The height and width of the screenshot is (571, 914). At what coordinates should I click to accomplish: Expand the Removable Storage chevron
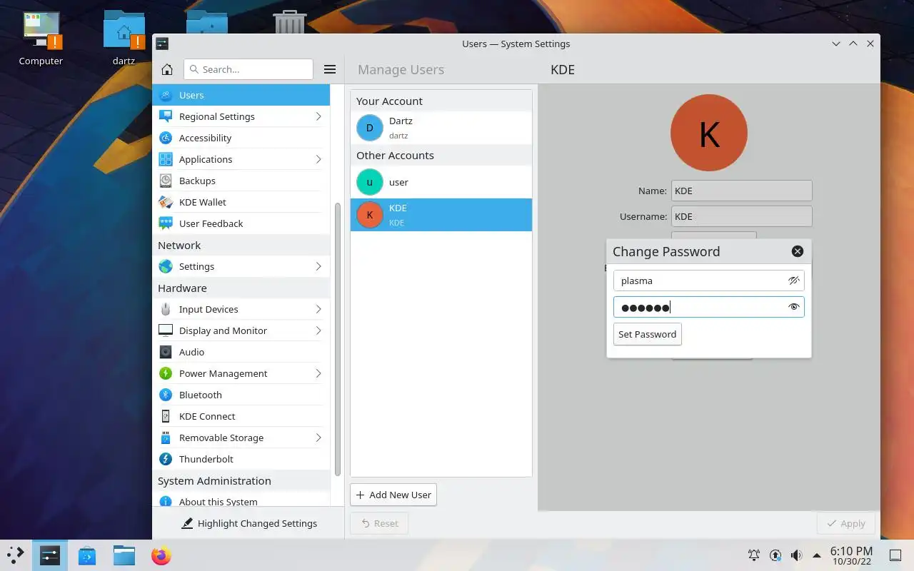318,438
